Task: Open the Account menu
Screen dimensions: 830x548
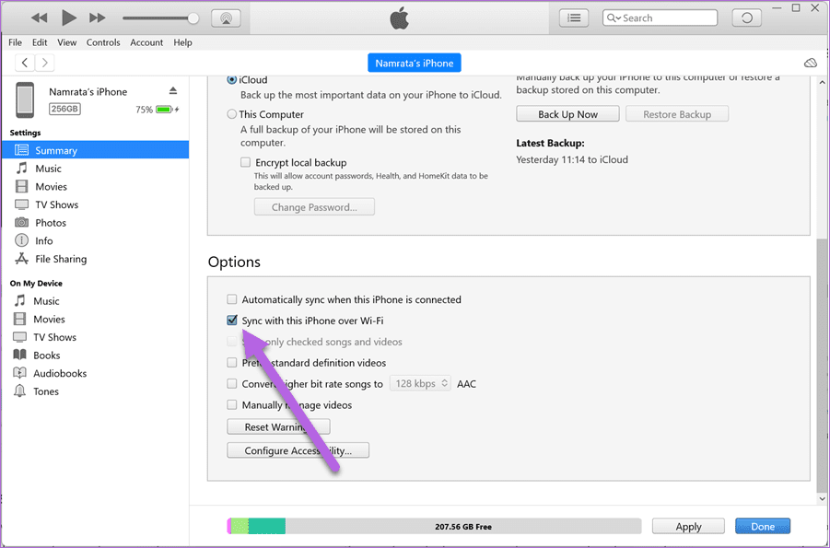Action: 146,42
